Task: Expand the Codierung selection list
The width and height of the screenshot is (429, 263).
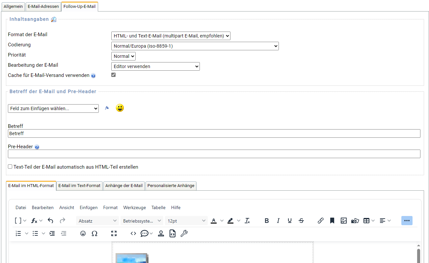Action: point(195,46)
